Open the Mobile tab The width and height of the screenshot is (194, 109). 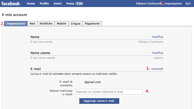click(x=62, y=23)
